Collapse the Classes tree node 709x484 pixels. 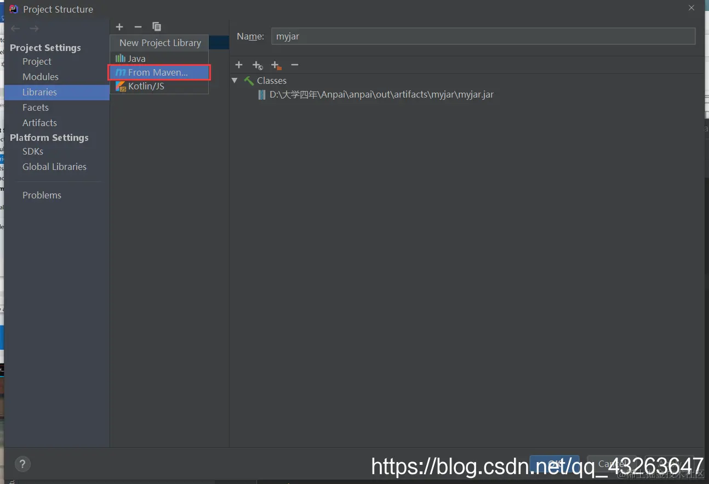[x=235, y=81]
